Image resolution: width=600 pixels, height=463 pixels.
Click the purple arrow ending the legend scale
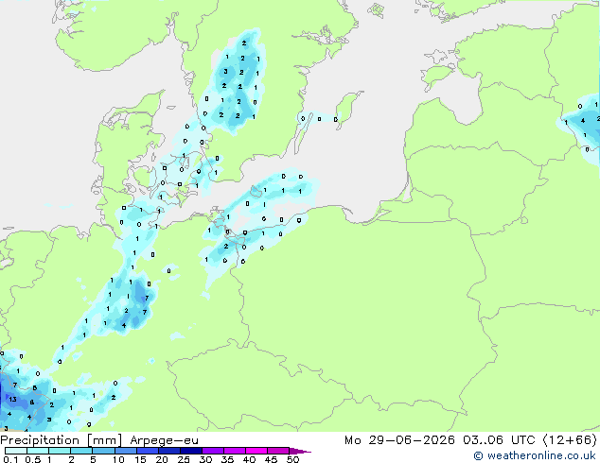point(300,451)
